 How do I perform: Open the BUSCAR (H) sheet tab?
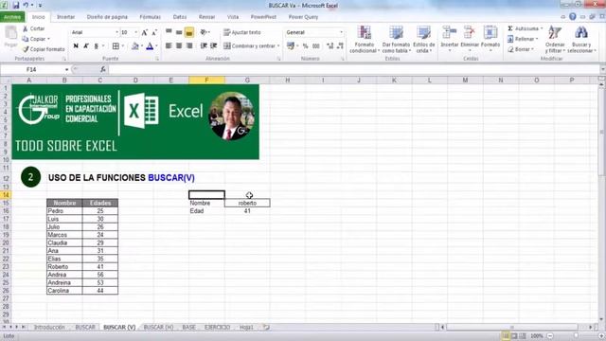158,327
